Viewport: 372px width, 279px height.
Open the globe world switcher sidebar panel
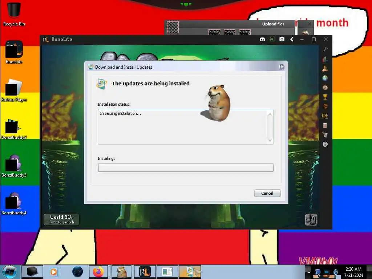coord(325,78)
